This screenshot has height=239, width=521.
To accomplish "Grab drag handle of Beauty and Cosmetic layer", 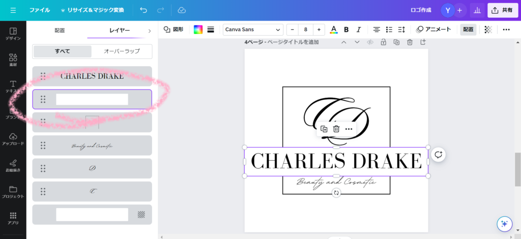I will pyautogui.click(x=43, y=145).
